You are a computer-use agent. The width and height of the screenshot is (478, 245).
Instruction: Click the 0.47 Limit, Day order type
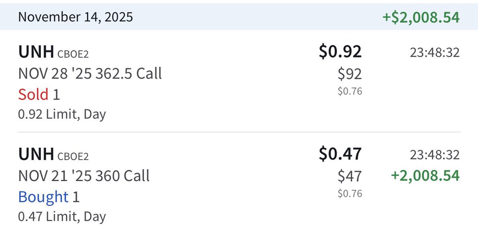click(62, 217)
